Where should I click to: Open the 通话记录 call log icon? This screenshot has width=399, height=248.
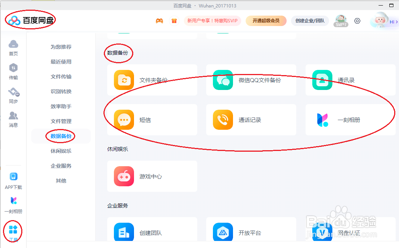[223, 120]
